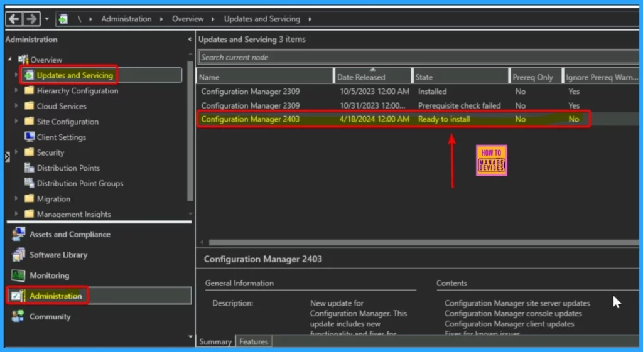Open Cloud Services tree item
643x352 pixels.
click(62, 106)
